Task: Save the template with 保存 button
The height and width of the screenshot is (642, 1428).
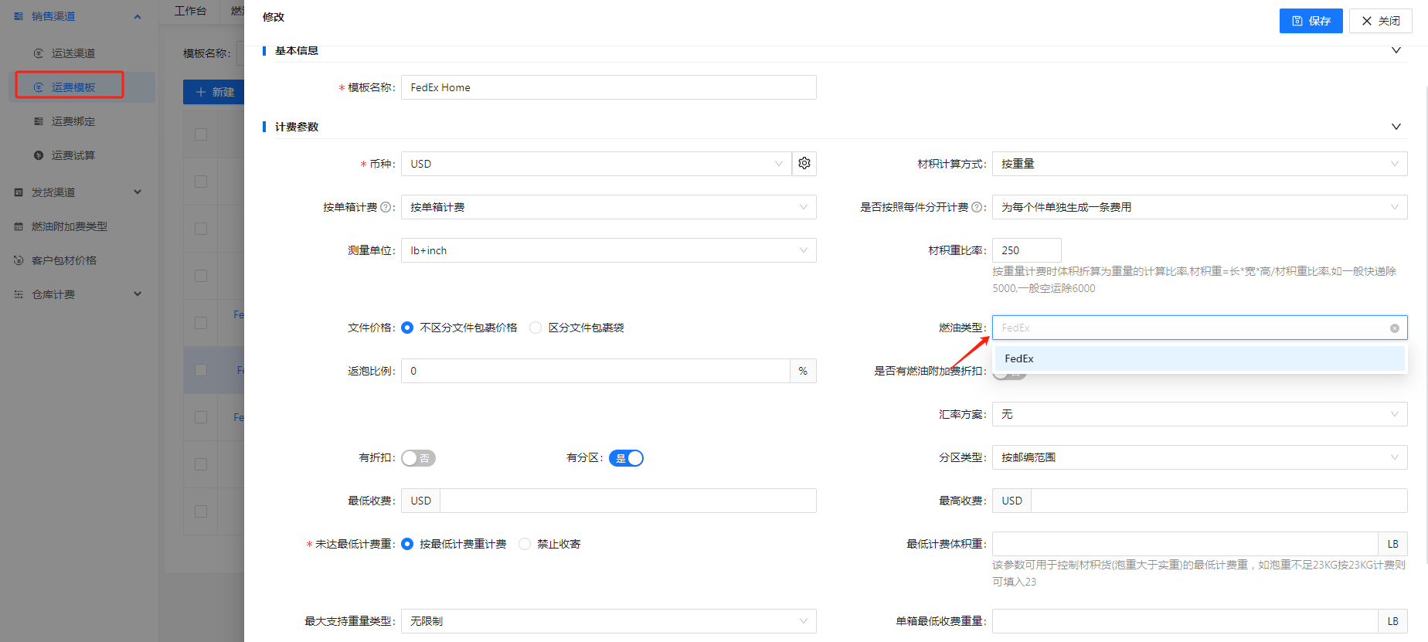Action: [x=1311, y=21]
